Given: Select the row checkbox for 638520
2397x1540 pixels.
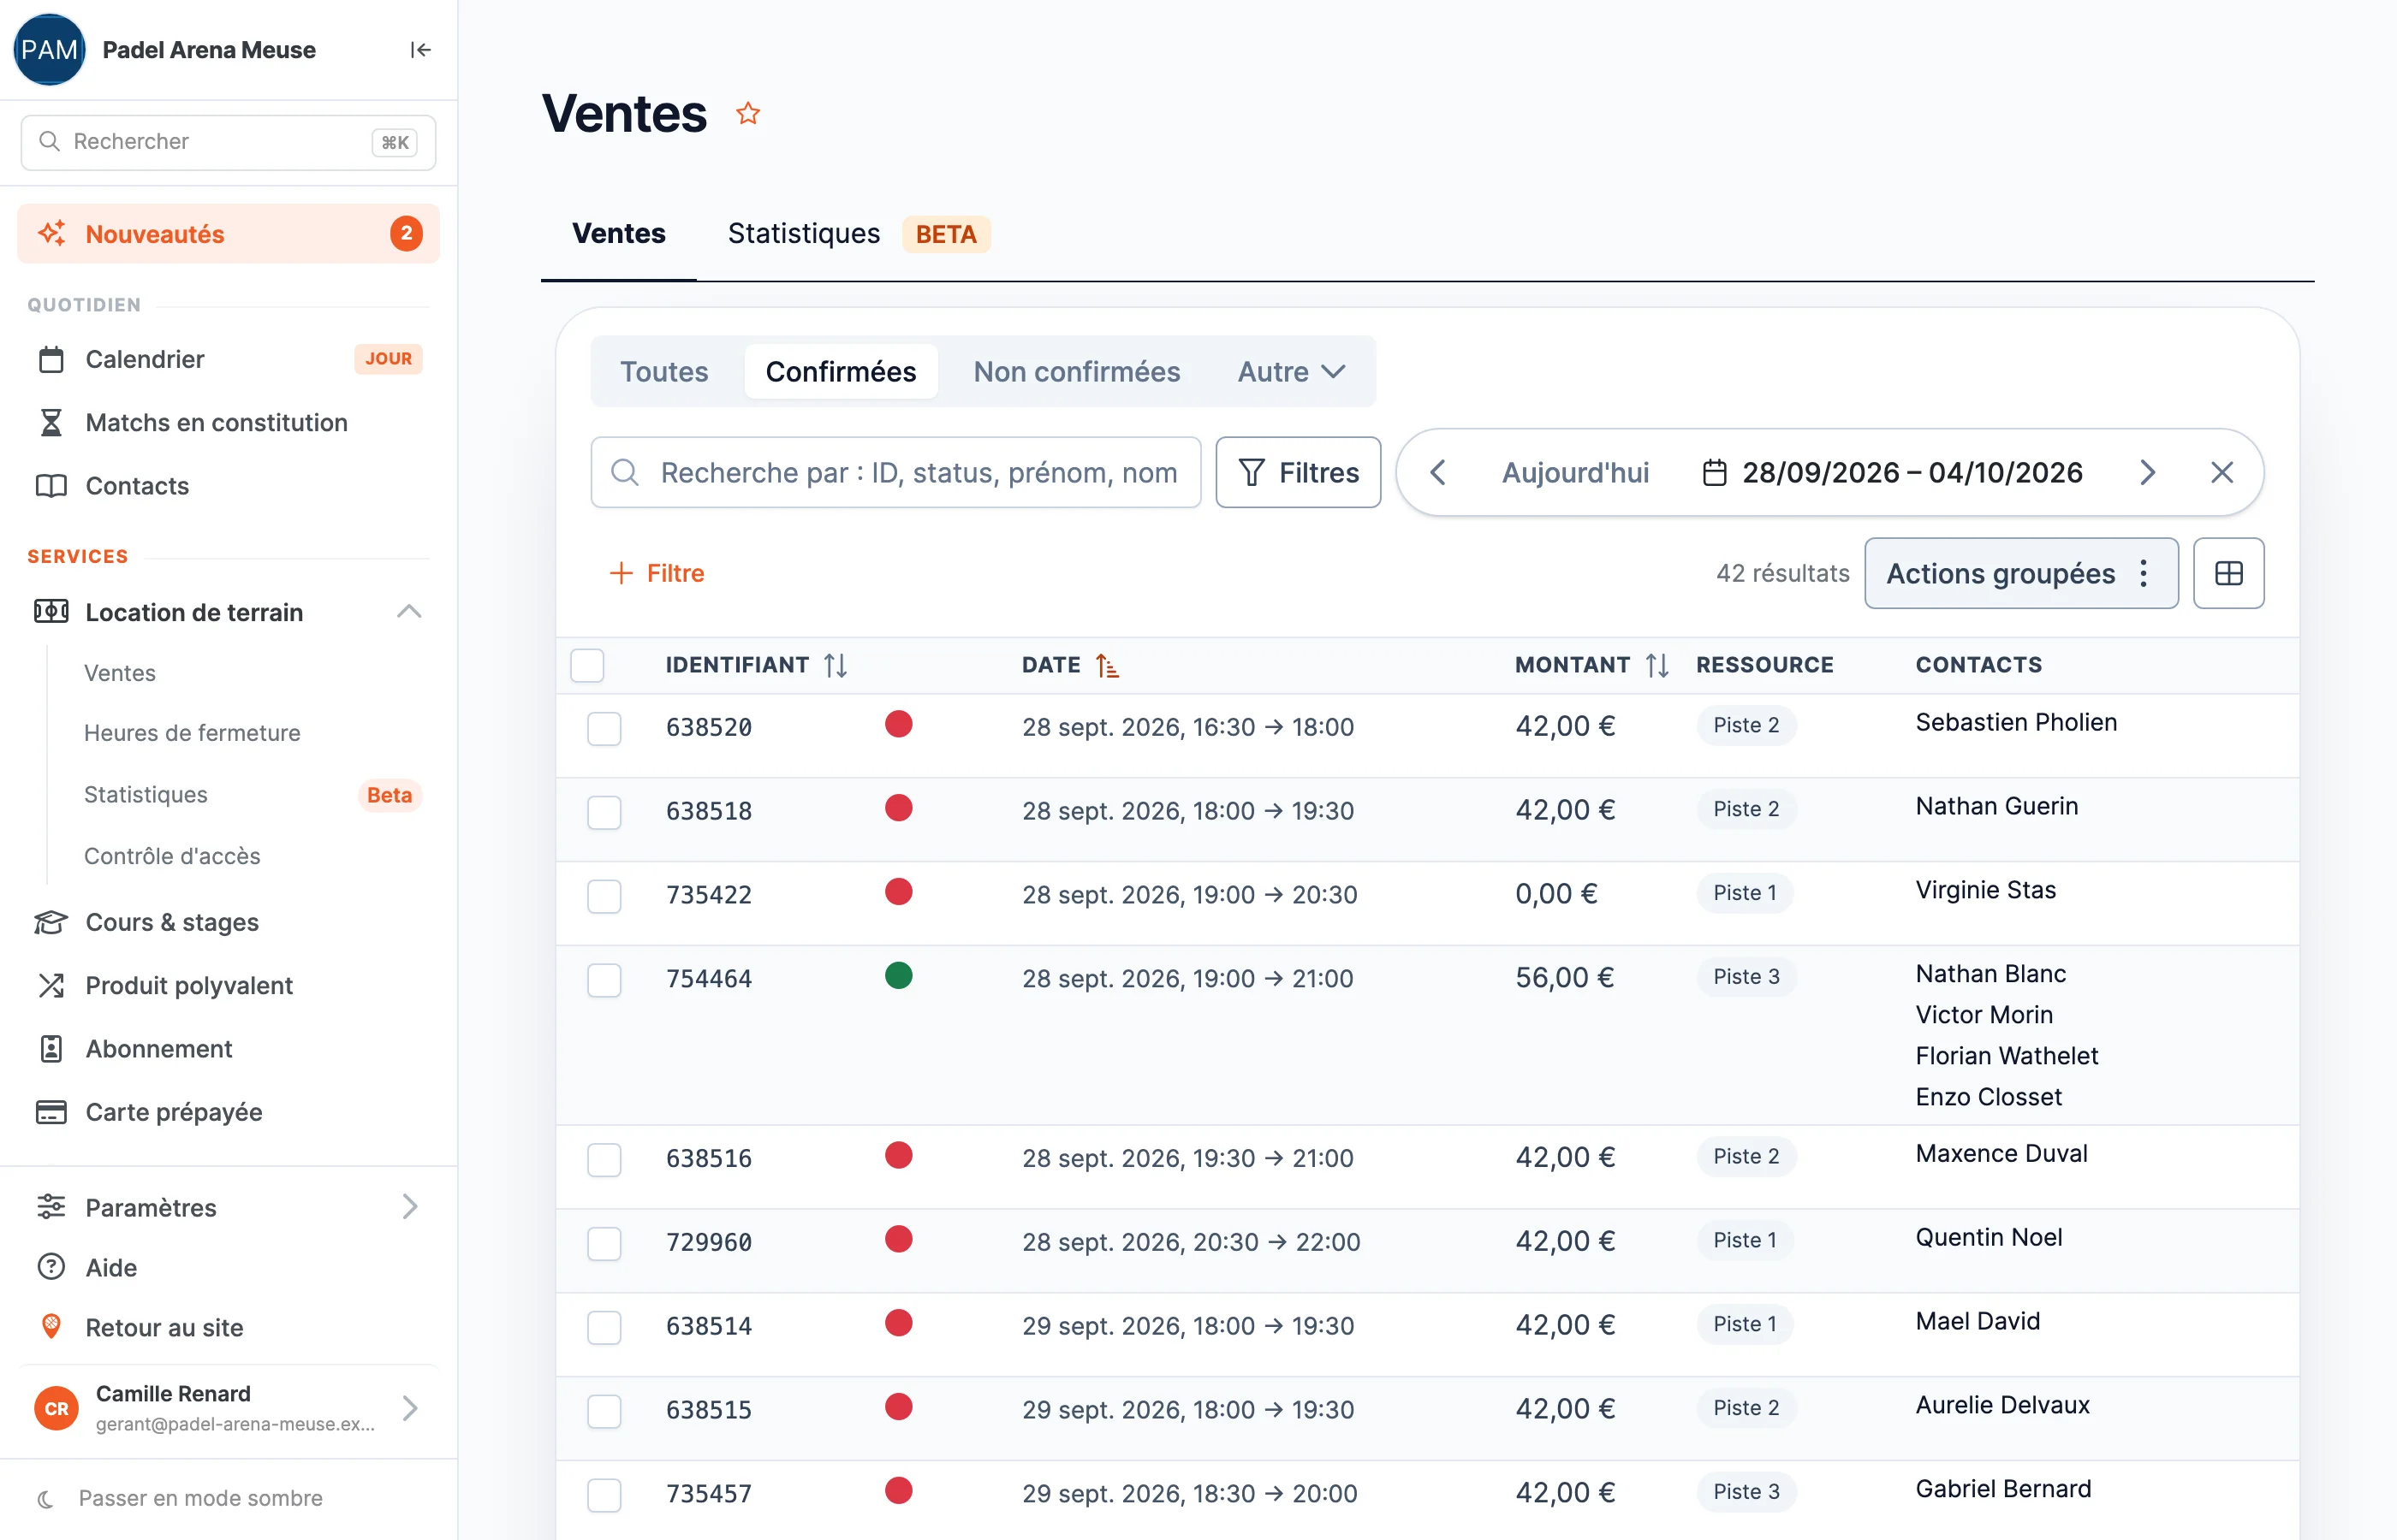Looking at the screenshot, I should [x=604, y=728].
